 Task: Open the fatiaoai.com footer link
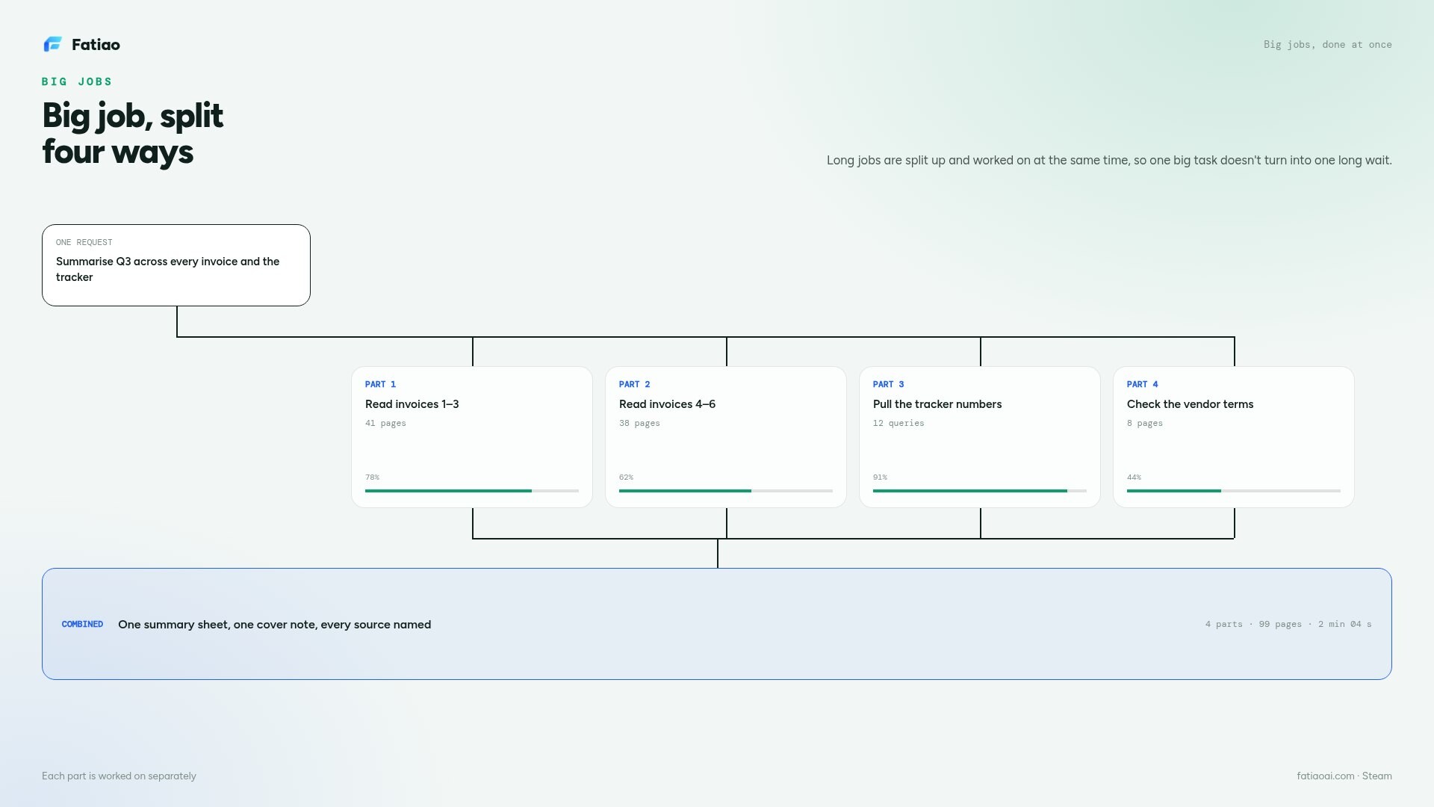(1326, 776)
